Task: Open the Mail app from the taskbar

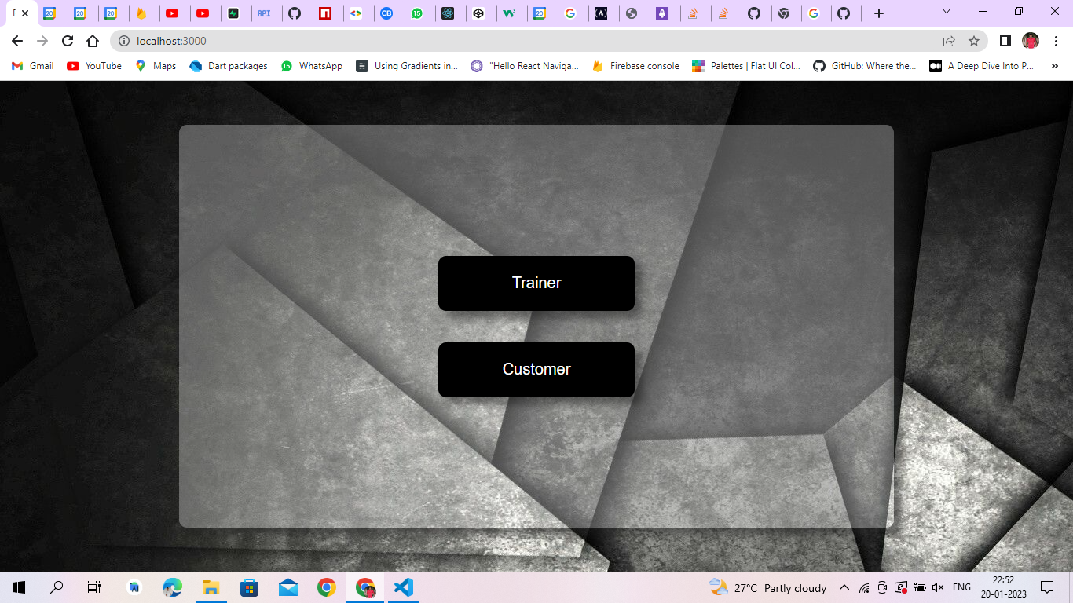Action: [288, 587]
